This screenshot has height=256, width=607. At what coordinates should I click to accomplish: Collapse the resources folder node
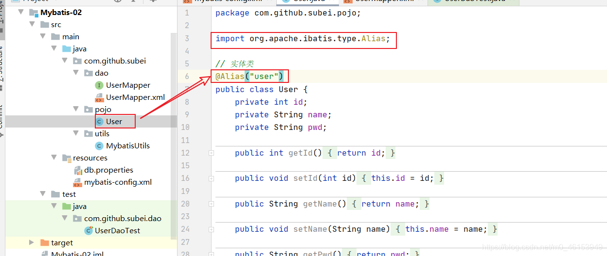click(54, 158)
